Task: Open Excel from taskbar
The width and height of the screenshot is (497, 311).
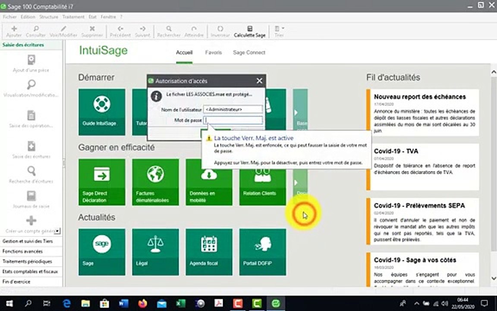Action: (x=181, y=303)
